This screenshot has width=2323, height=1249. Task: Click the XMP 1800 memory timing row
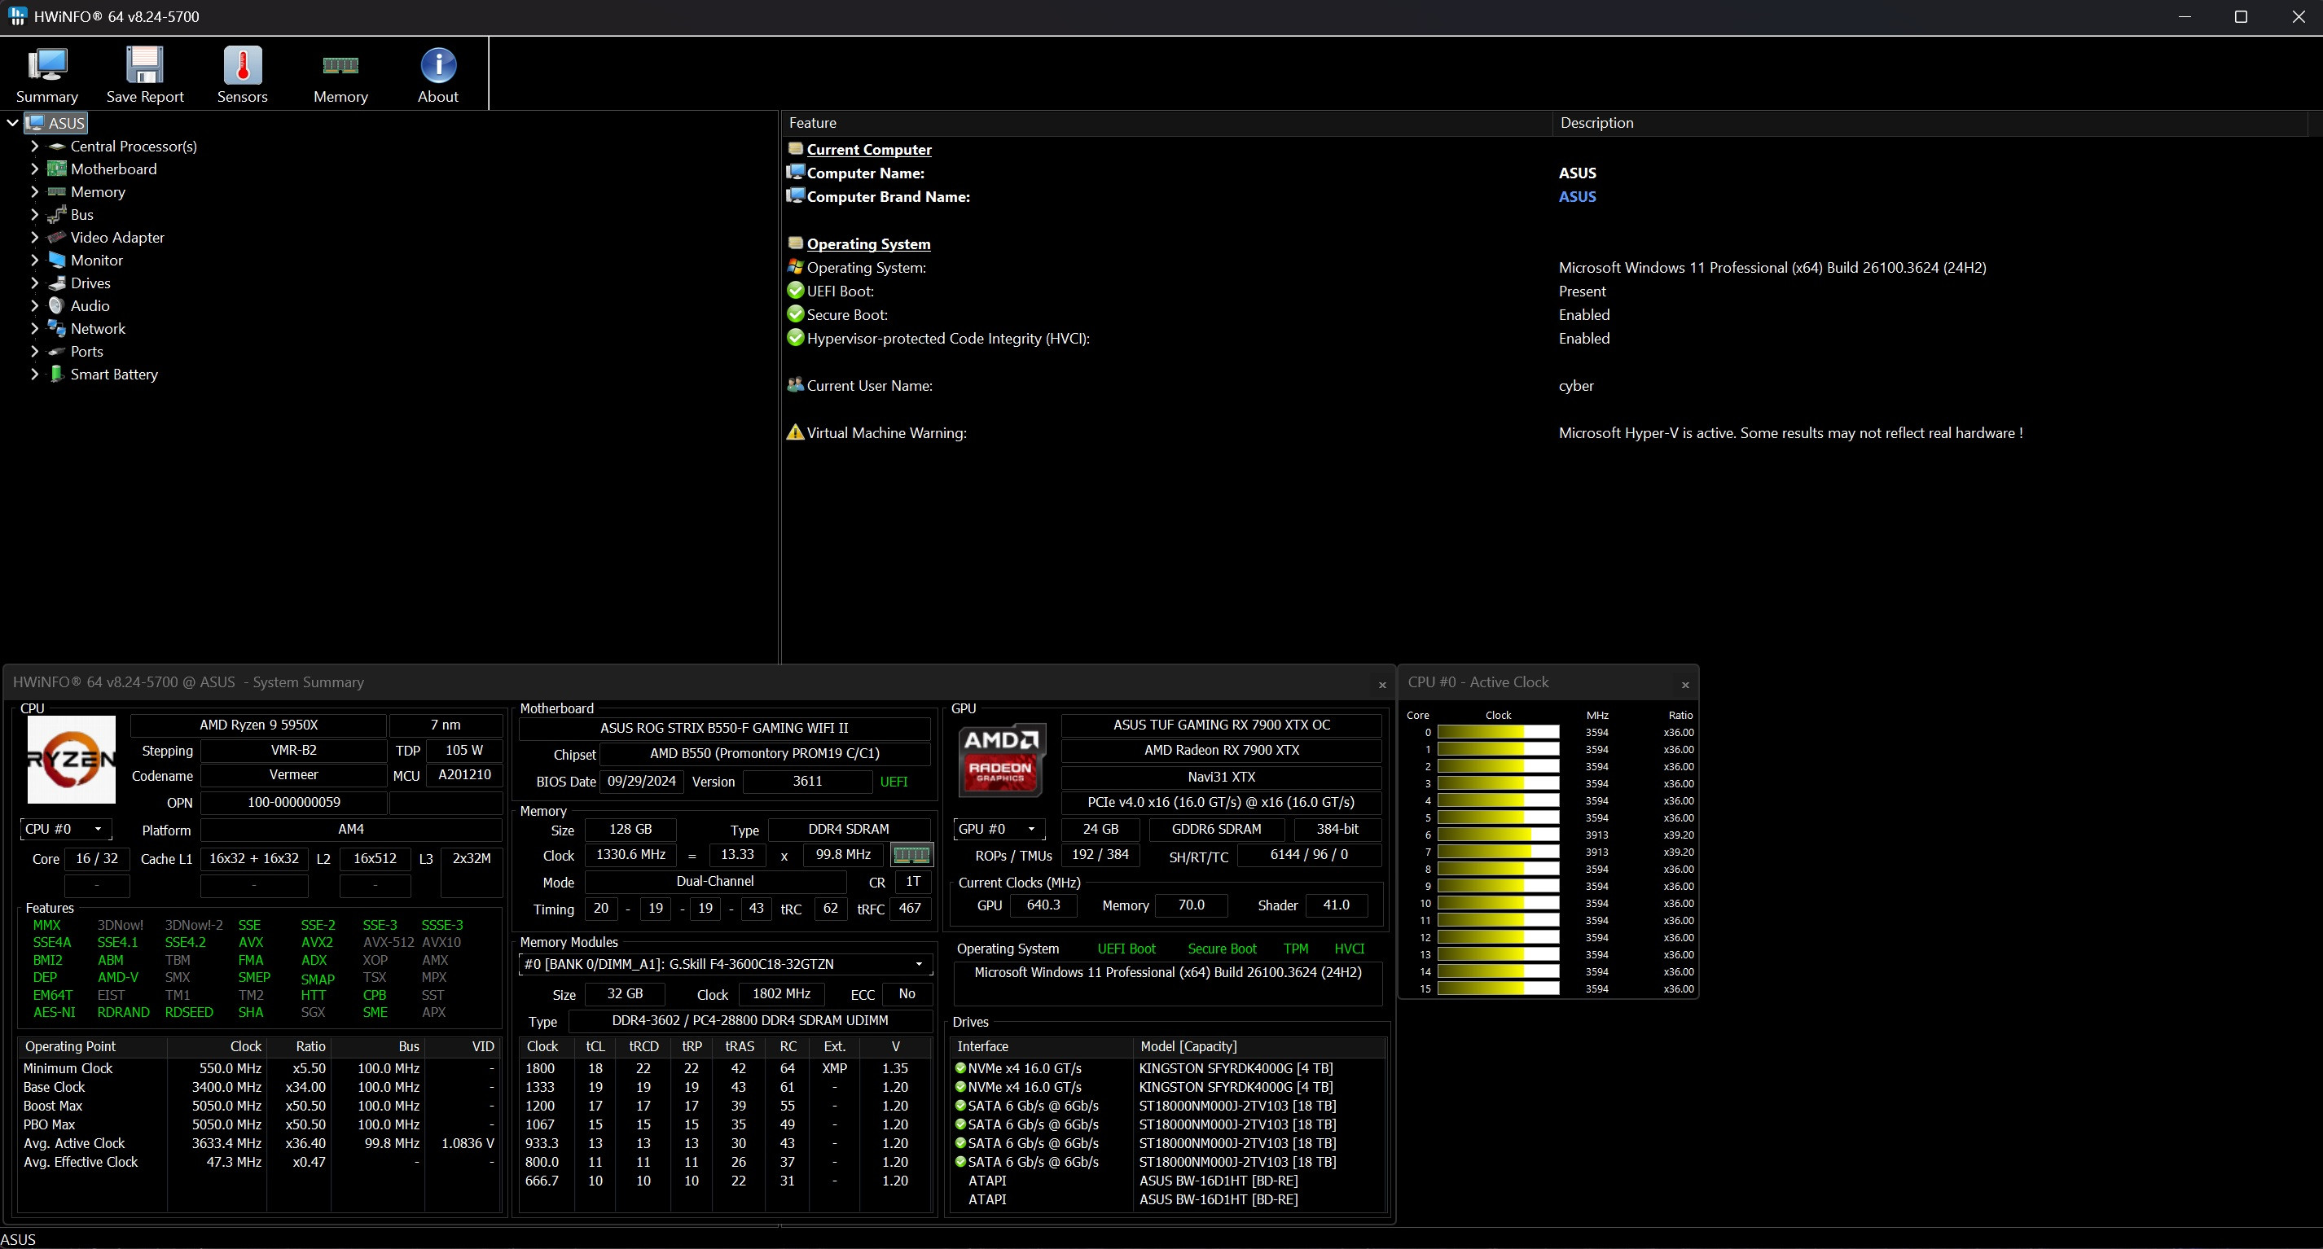724,1069
